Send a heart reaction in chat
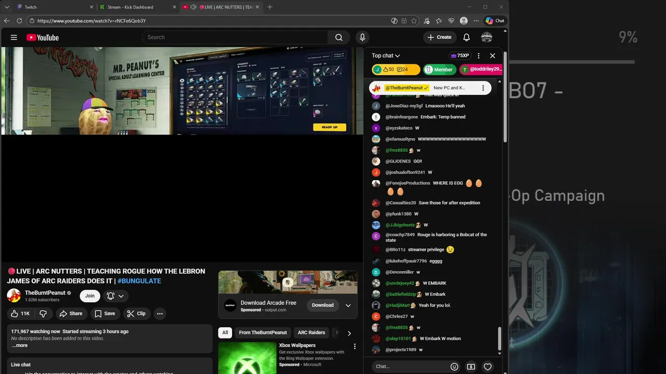Screen dimensions: 666x374 point(488,366)
